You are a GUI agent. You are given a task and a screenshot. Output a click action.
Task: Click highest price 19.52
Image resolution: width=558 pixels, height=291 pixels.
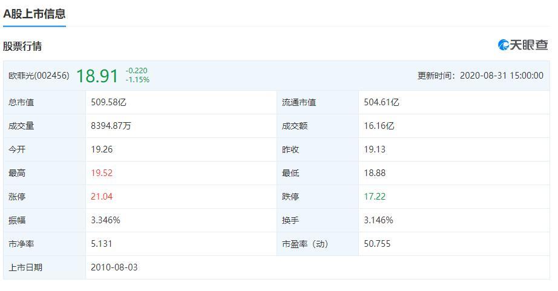point(102,173)
